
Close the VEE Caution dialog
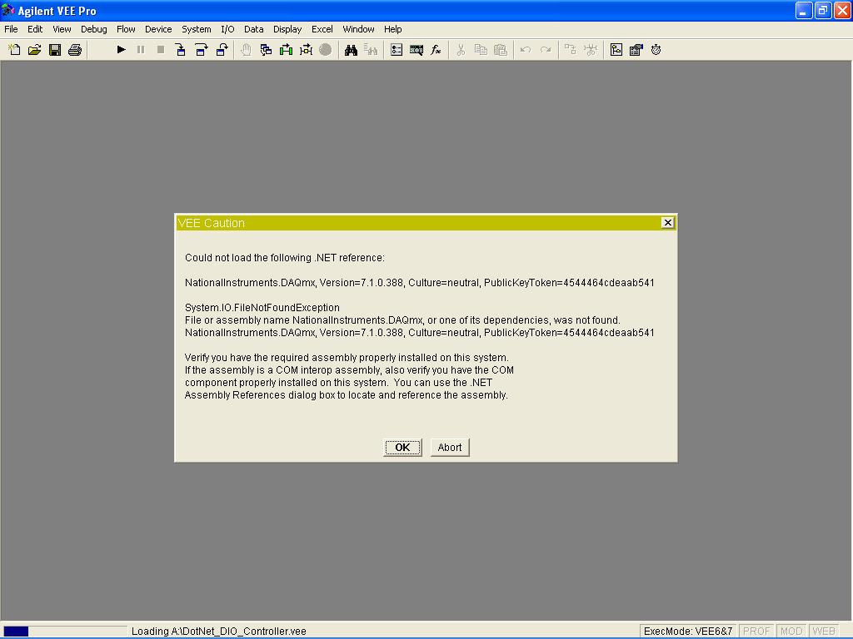[x=667, y=222]
